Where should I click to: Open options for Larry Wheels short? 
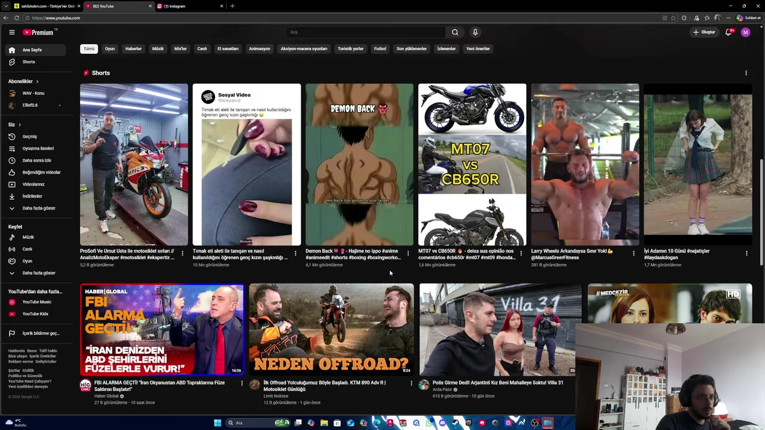pos(634,253)
